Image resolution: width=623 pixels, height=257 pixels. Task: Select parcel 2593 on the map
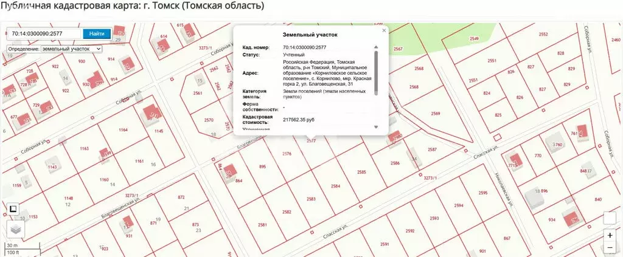(434, 218)
